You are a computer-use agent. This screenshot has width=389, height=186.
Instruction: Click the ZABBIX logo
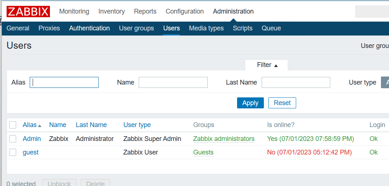coord(28,12)
